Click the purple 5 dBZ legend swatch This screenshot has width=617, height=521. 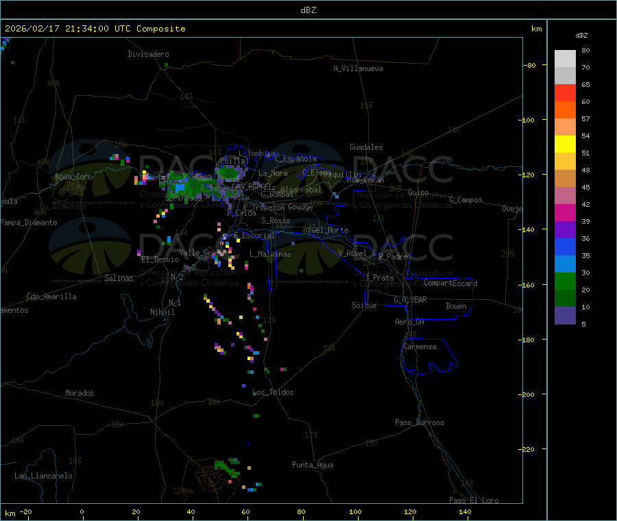click(x=565, y=316)
